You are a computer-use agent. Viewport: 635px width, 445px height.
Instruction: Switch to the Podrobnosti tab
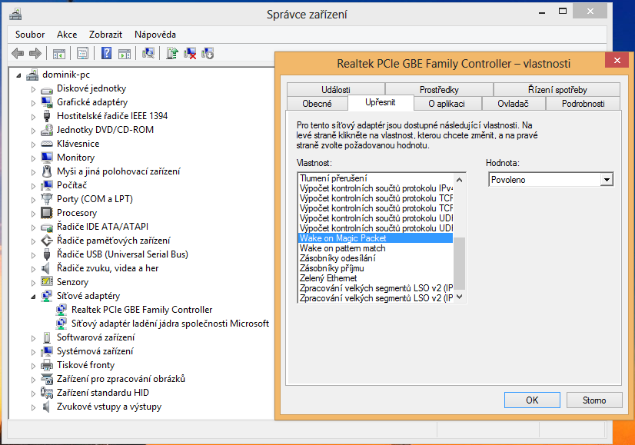[x=583, y=104]
